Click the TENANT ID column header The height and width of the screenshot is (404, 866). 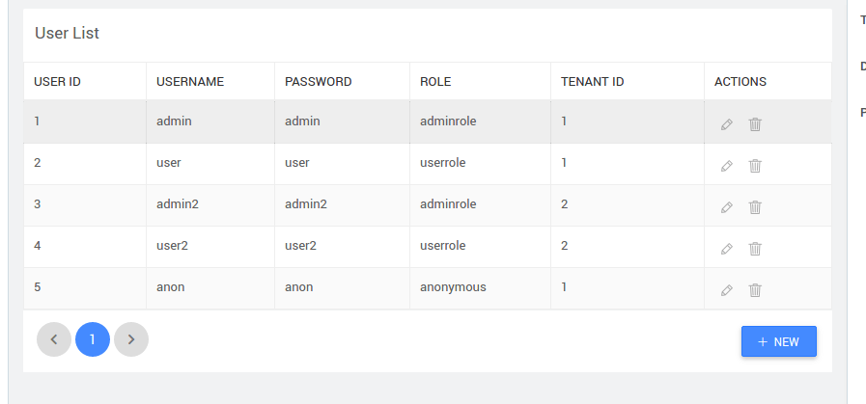[x=592, y=82]
